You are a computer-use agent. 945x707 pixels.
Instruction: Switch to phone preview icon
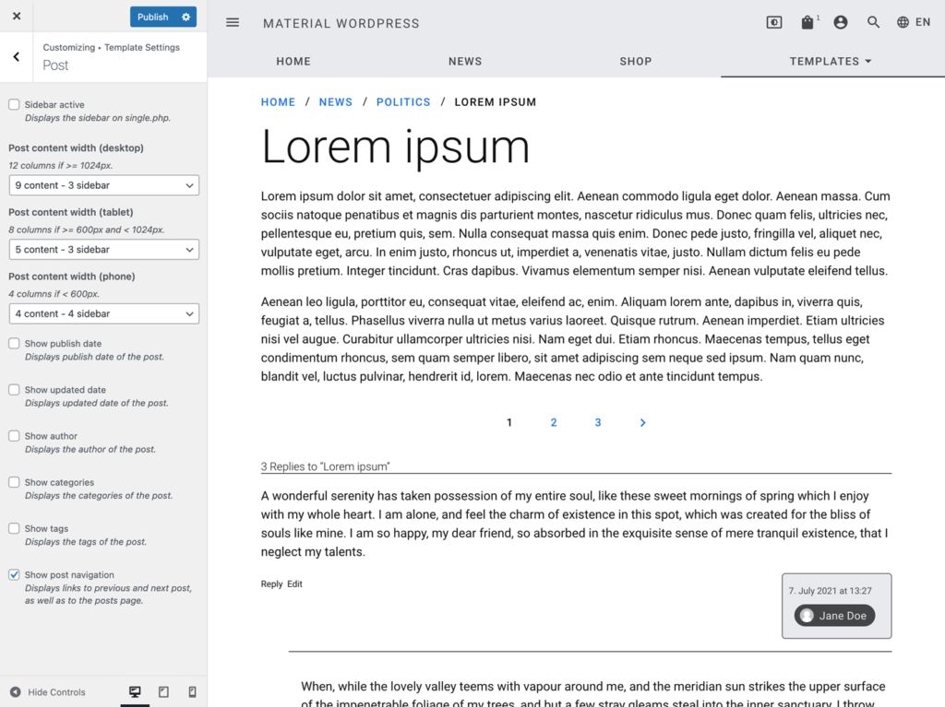coord(192,692)
